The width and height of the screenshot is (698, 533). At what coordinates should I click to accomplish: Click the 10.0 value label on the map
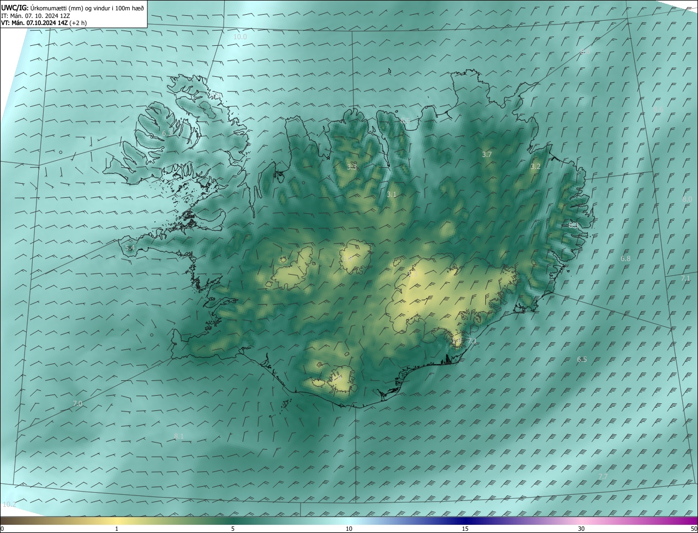tap(240, 37)
